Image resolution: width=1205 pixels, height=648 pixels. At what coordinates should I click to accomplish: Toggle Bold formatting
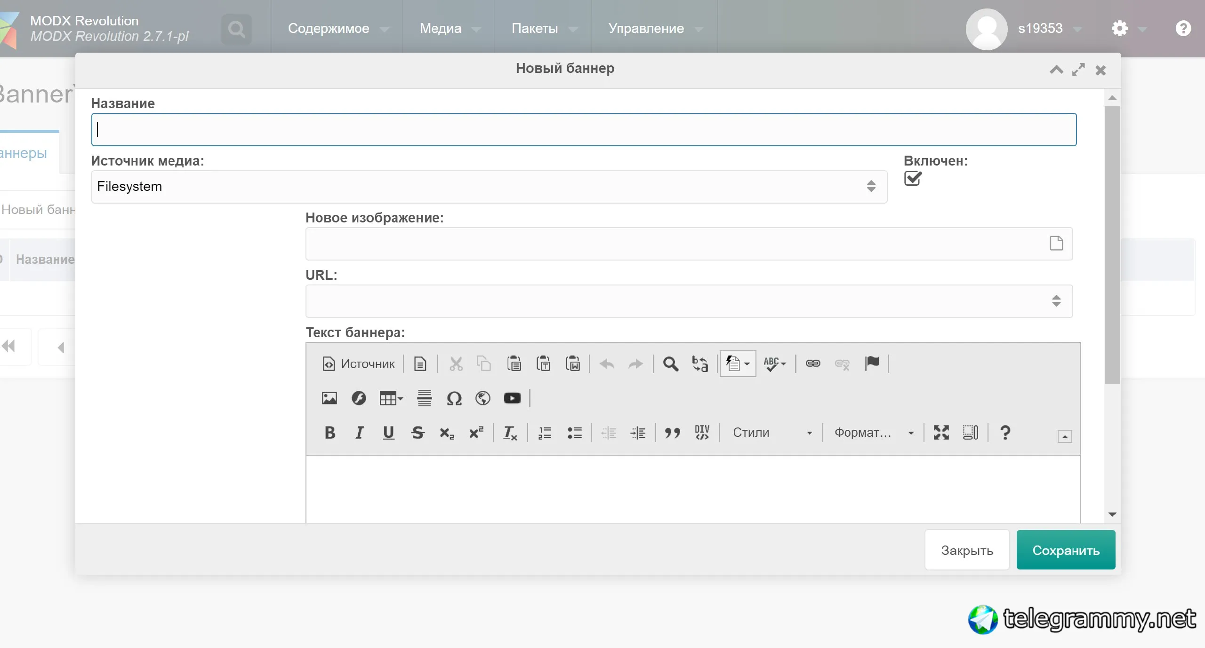(x=330, y=433)
